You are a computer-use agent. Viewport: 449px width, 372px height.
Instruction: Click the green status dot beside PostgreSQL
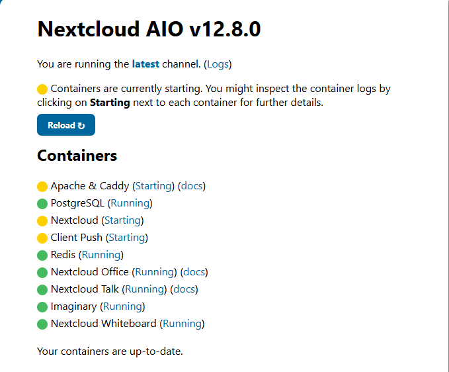(43, 204)
